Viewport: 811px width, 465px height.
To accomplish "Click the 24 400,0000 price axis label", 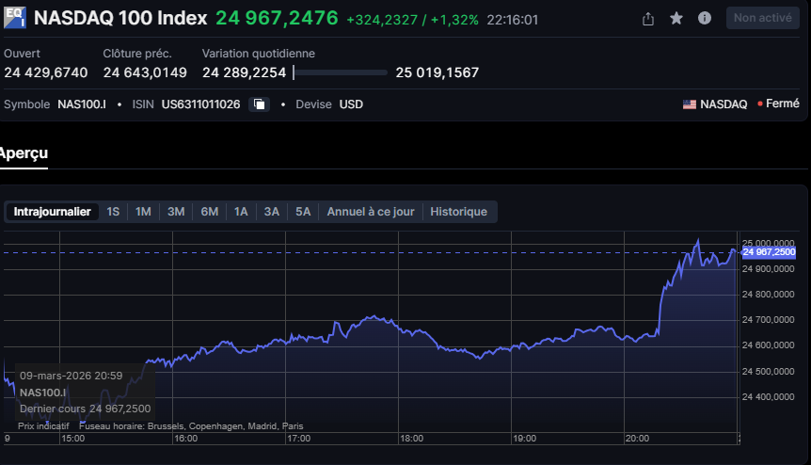I will click(x=768, y=396).
